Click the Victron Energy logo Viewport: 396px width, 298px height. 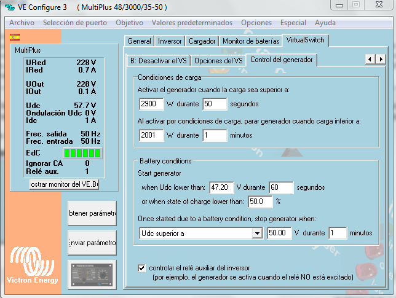(32, 265)
